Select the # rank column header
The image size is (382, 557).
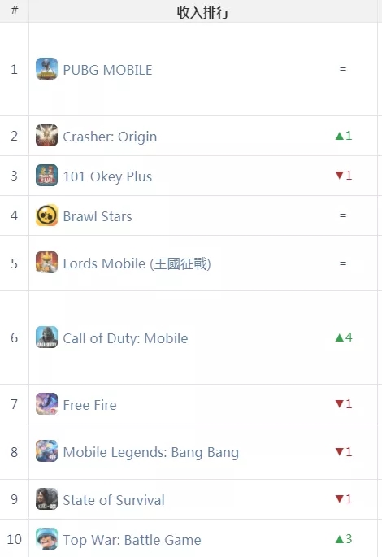coord(14,11)
